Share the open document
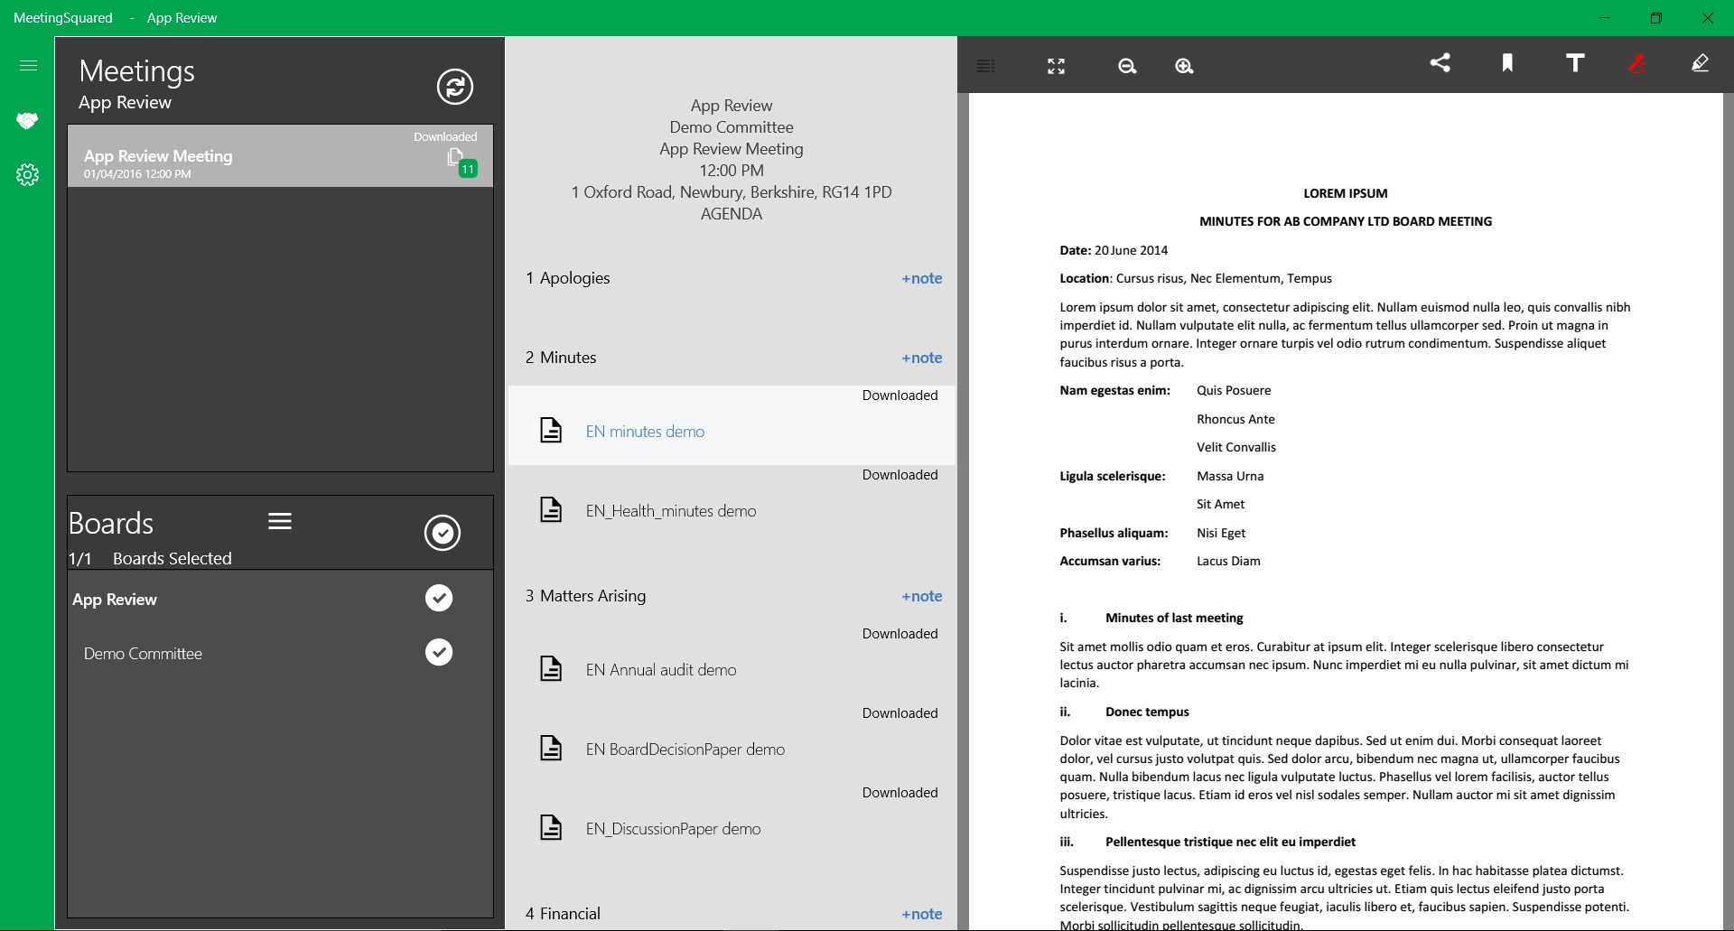Viewport: 1734px width, 931px height. [x=1440, y=62]
